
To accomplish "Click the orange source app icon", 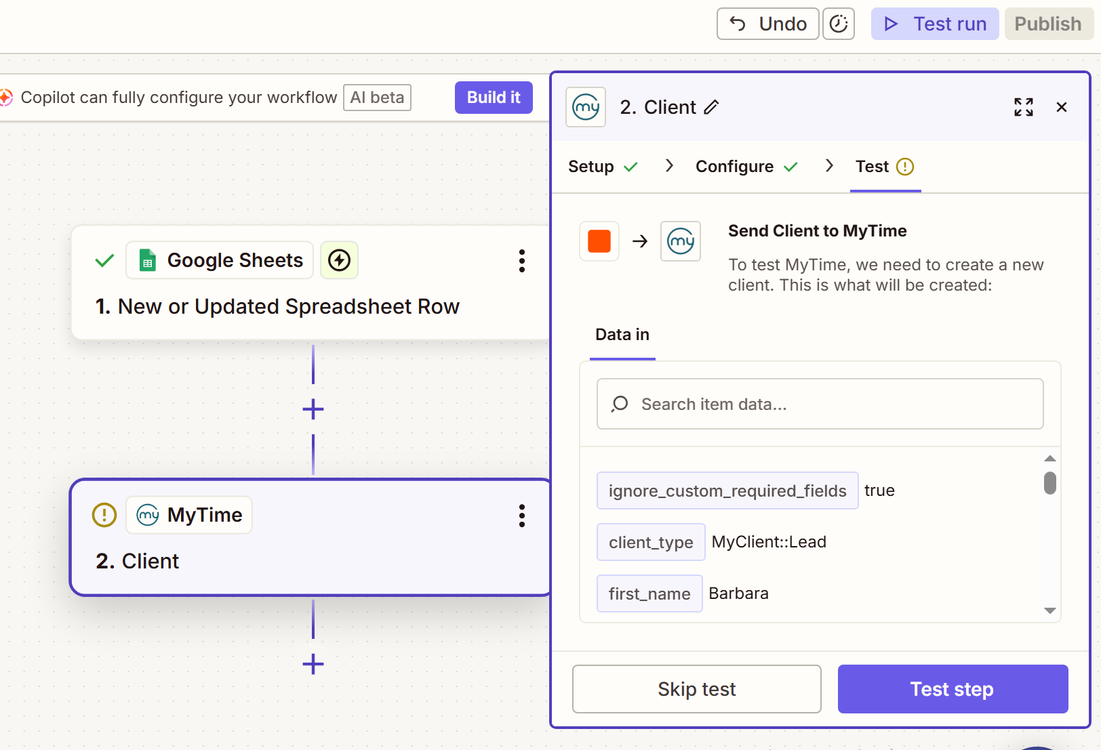I will coord(599,241).
